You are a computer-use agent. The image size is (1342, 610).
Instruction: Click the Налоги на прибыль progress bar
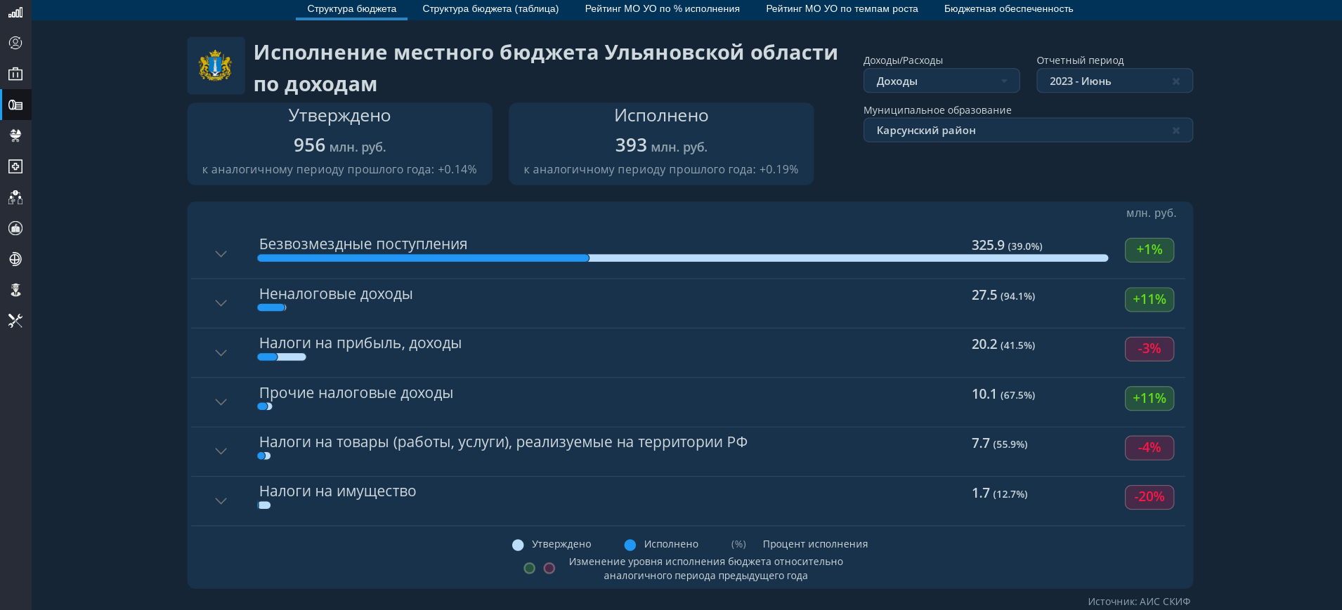click(282, 357)
